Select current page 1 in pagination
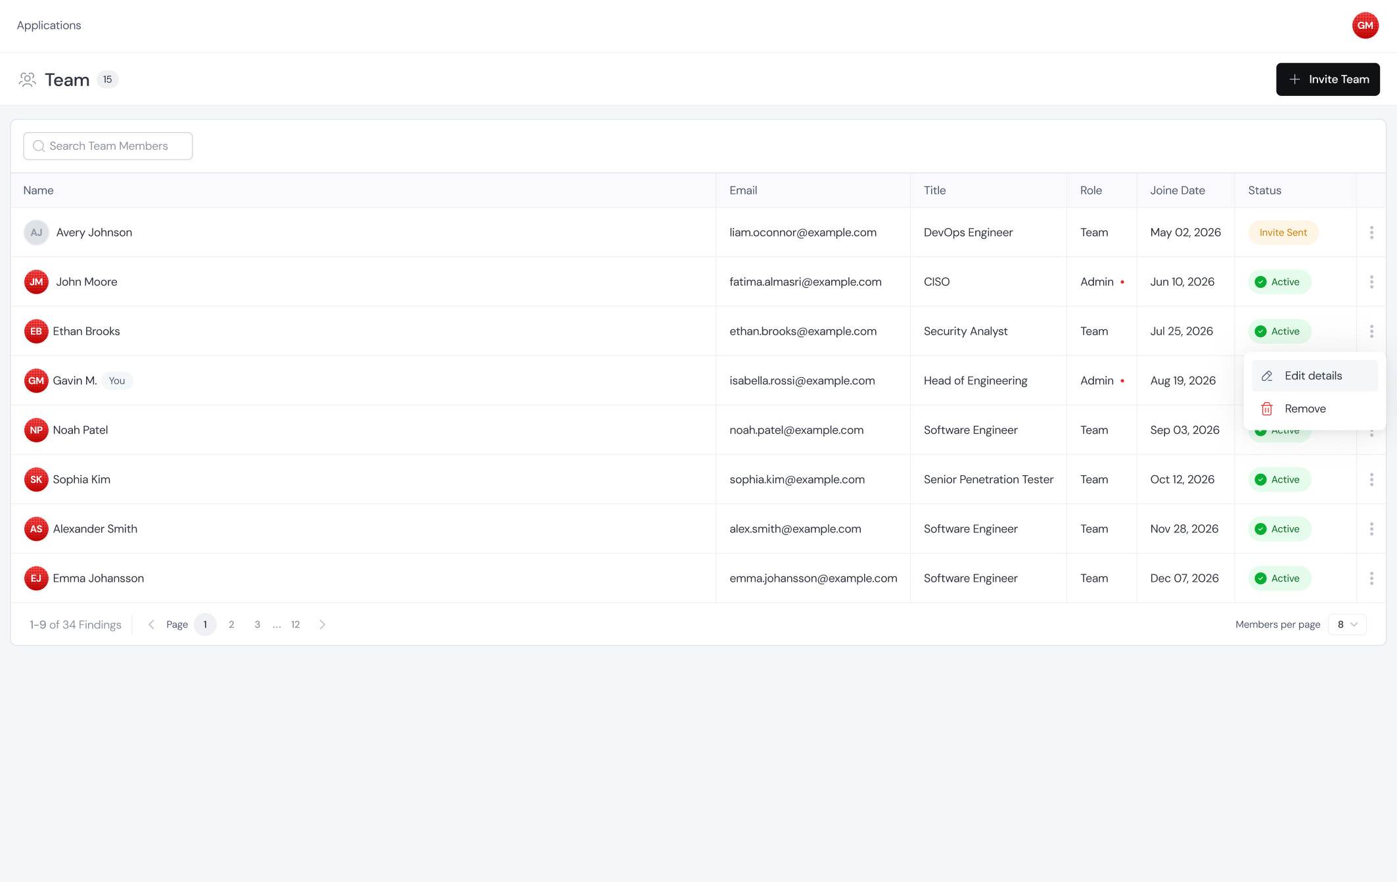 [205, 624]
